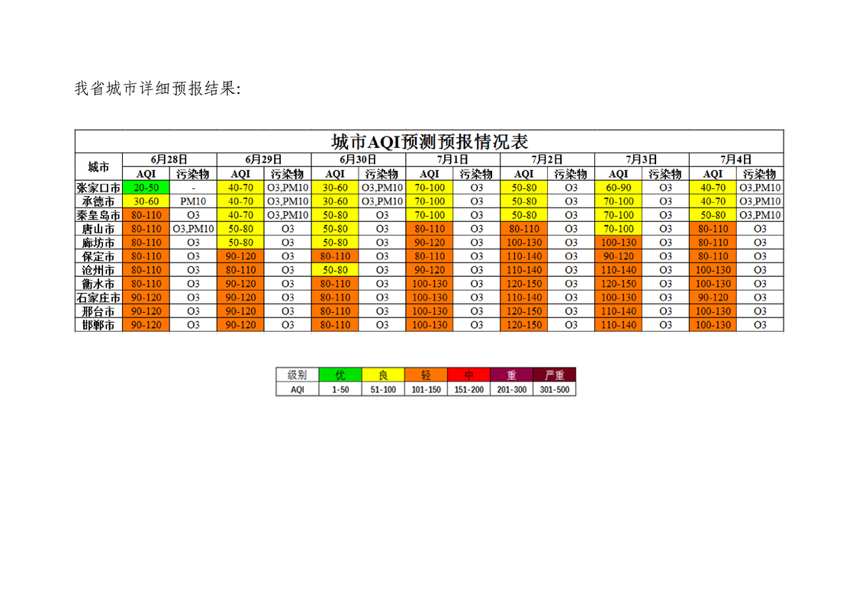This screenshot has width=856, height=605.
Task: Select the red 中 legend swatch
Action: pyautogui.click(x=469, y=375)
